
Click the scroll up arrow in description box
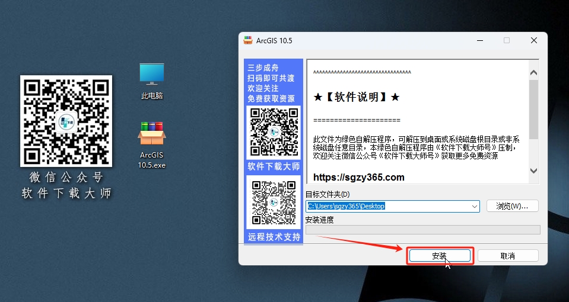click(533, 72)
